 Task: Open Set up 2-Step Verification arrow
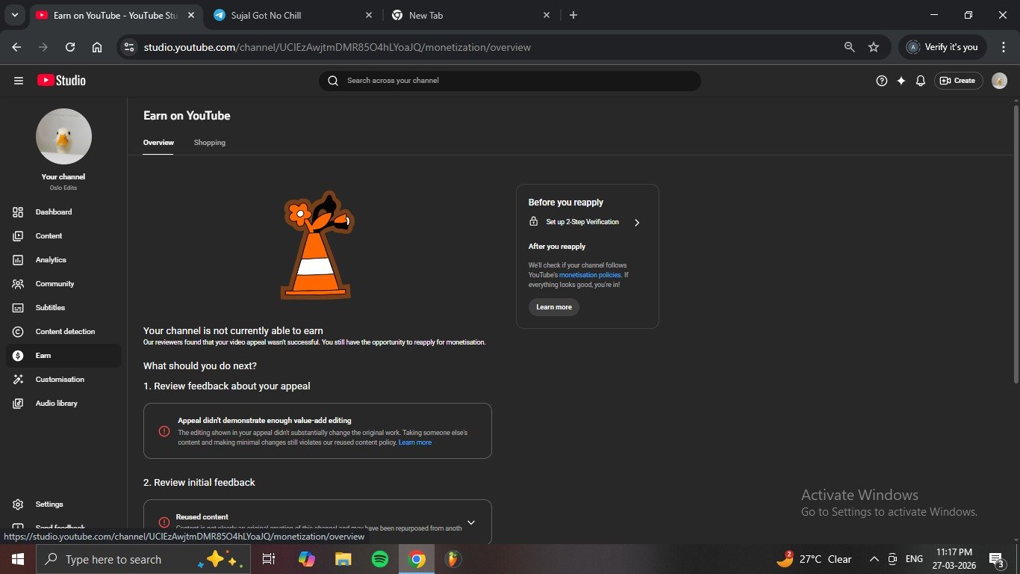[x=636, y=223]
